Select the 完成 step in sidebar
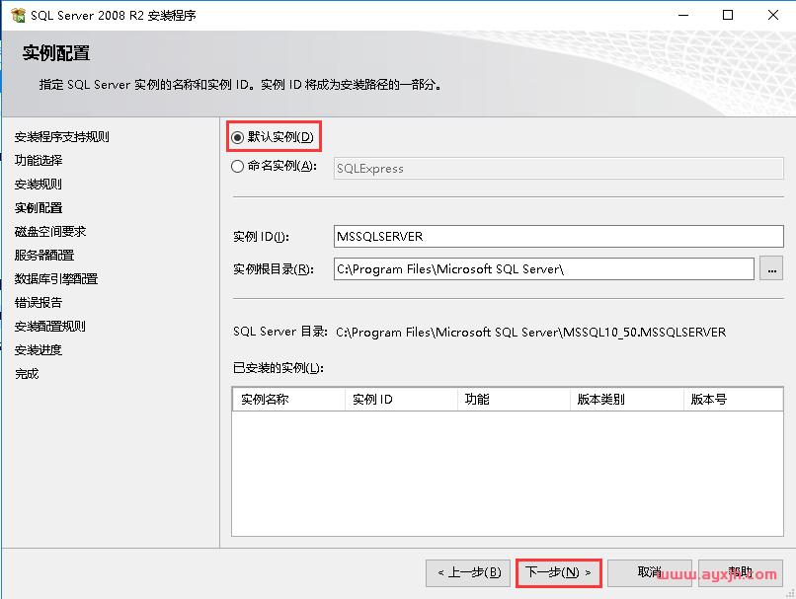Viewport: 796px width, 599px height. [27, 374]
